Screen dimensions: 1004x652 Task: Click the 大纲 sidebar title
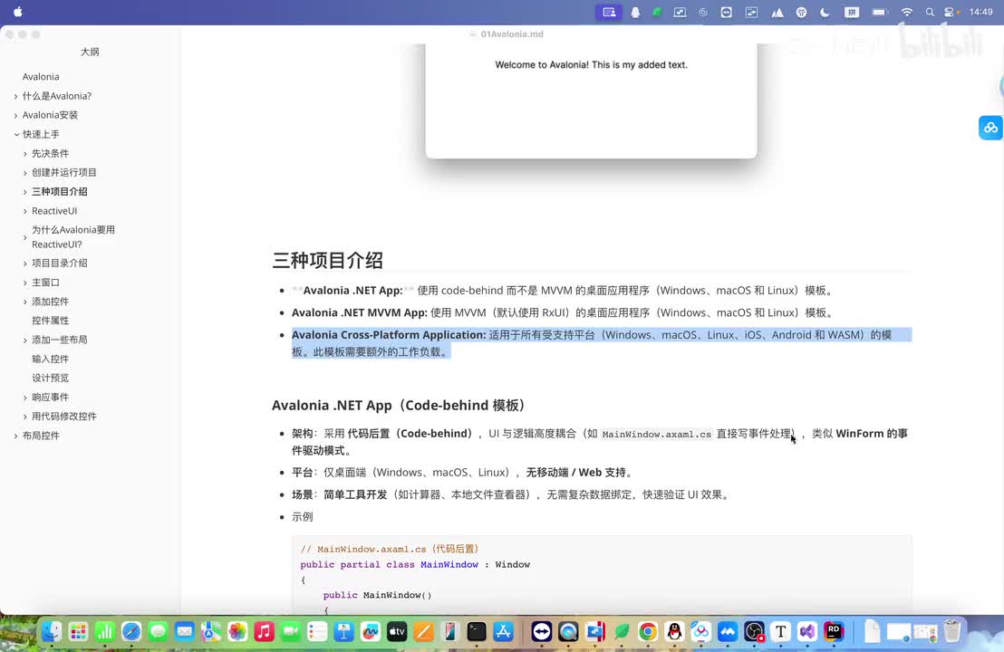point(90,52)
